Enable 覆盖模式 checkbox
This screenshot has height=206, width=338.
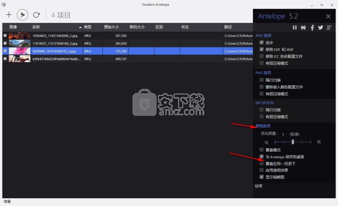[x=262, y=150]
